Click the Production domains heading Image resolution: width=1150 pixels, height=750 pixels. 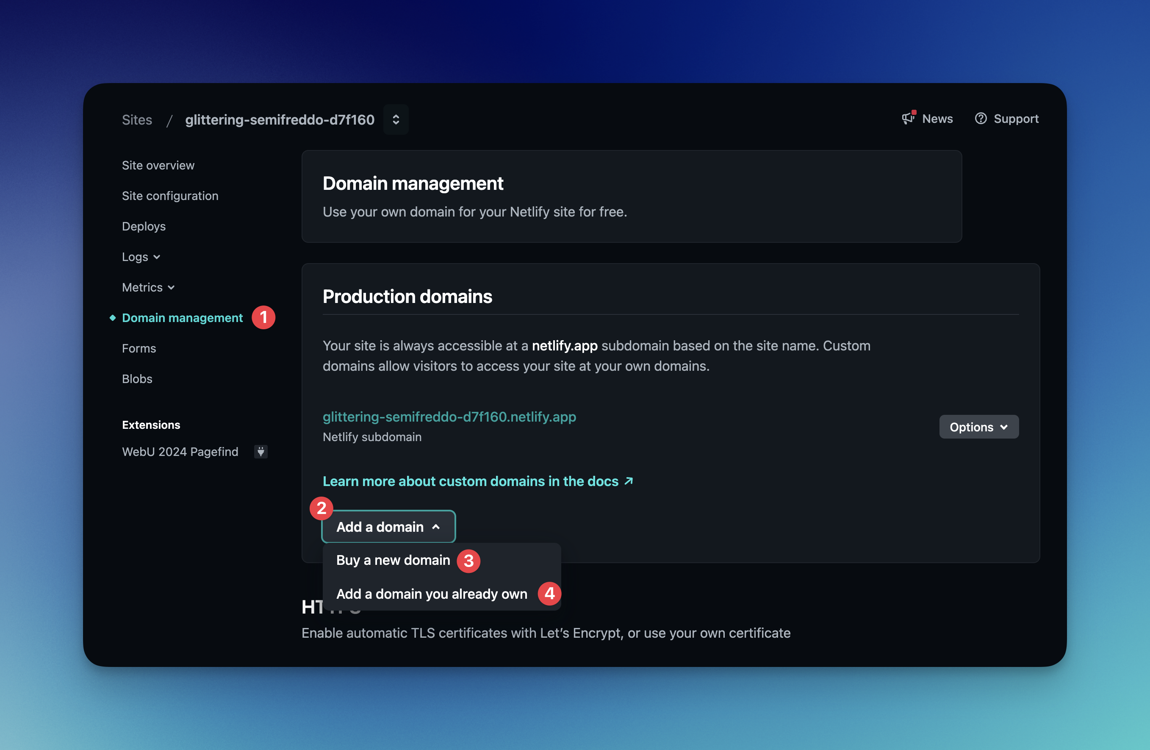click(407, 296)
